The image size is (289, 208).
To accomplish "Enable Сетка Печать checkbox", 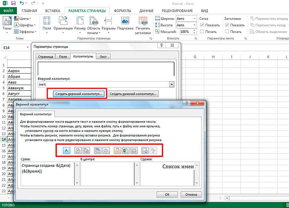I will click(202, 31).
